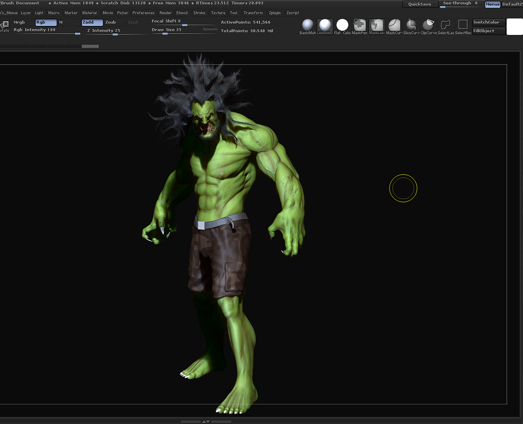Click the SwitchColor button
The height and width of the screenshot is (424, 523).
pyautogui.click(x=489, y=22)
